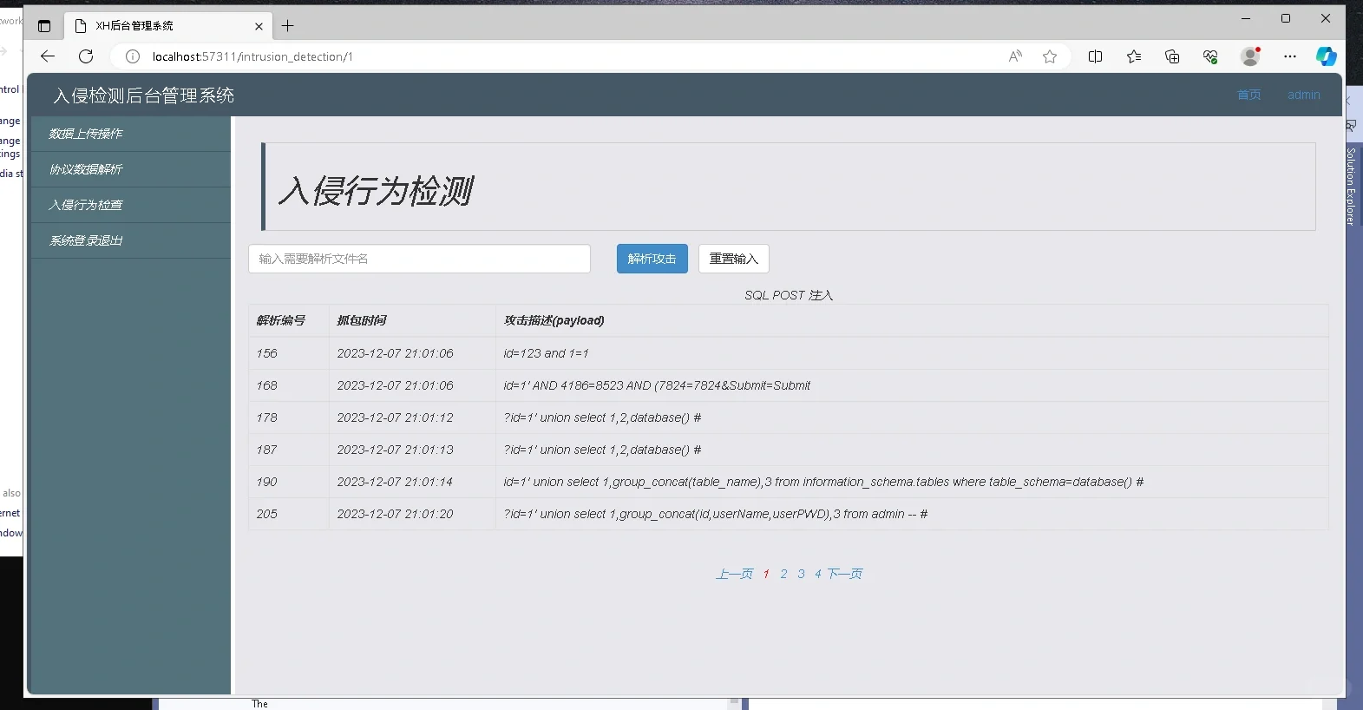Open a new tab with the plus icon
Image resolution: width=1363 pixels, height=710 pixels.
tap(288, 26)
